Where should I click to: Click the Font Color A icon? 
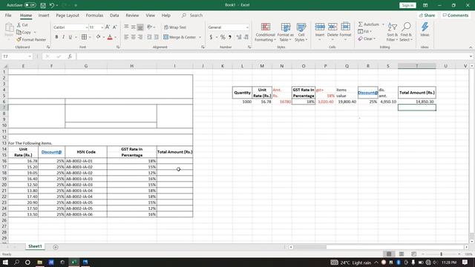(110, 37)
